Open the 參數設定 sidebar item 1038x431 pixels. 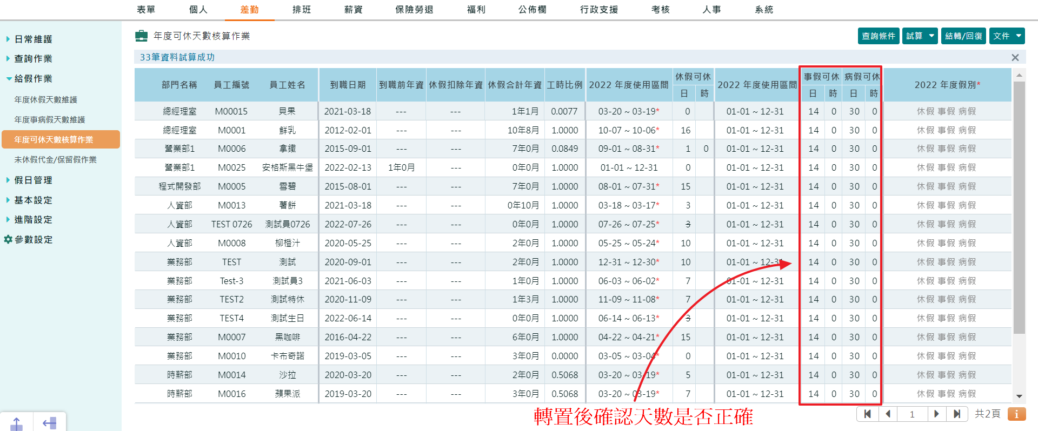34,239
